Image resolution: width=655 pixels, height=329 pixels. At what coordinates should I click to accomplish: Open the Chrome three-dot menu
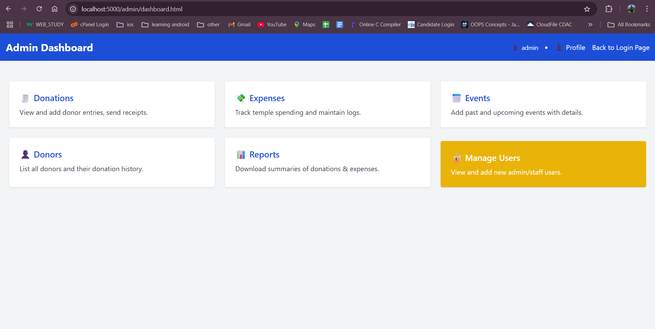pyautogui.click(x=647, y=9)
